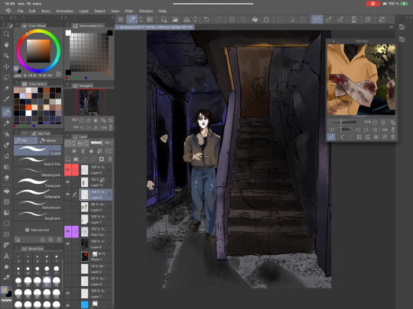
Task: Select the Textured pen sub tool
Action: 37,204
